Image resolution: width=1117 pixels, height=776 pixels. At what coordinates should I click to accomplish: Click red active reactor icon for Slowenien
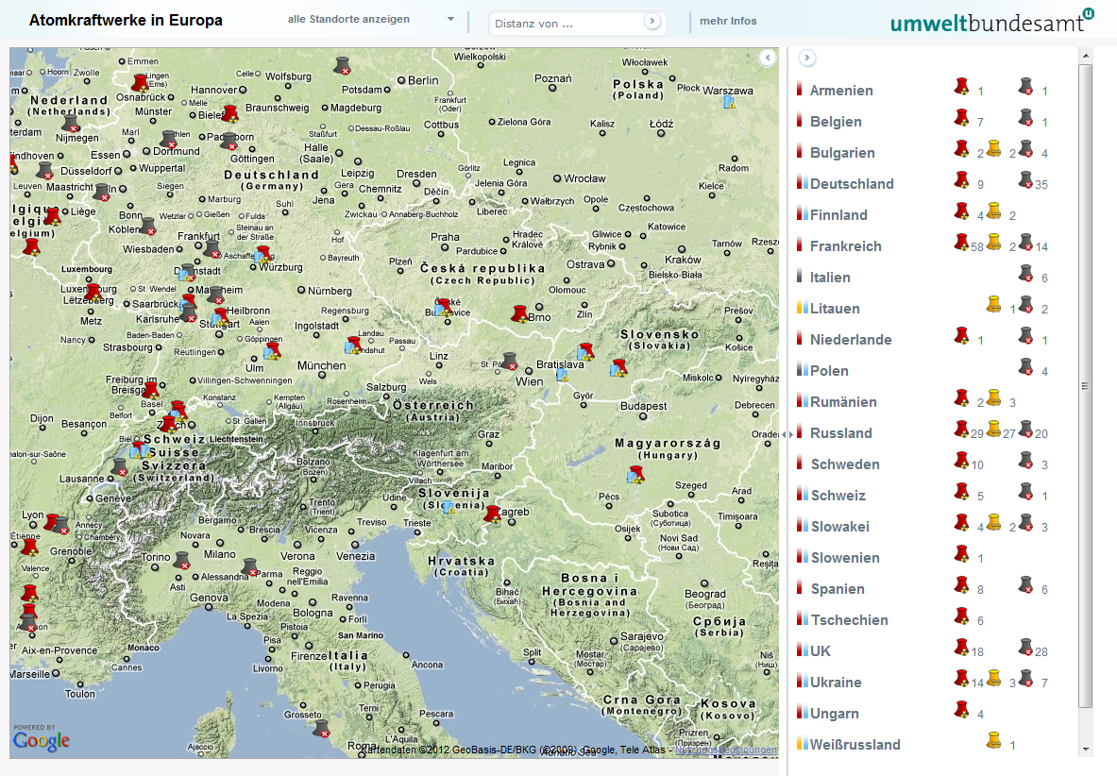pyautogui.click(x=962, y=554)
